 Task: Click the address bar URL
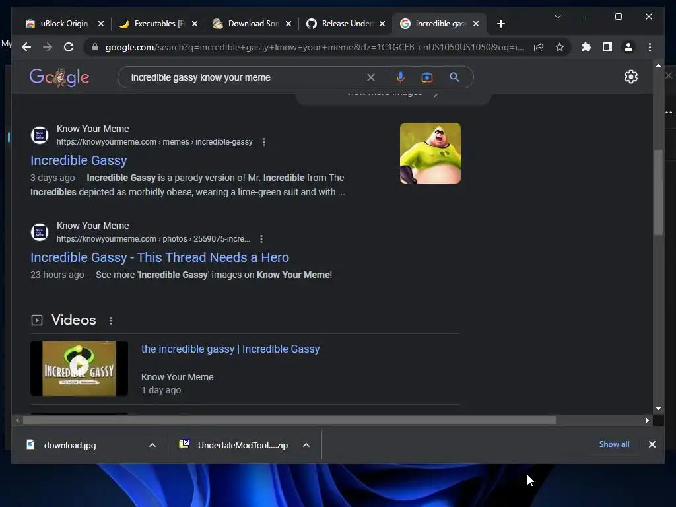pyautogui.click(x=315, y=47)
